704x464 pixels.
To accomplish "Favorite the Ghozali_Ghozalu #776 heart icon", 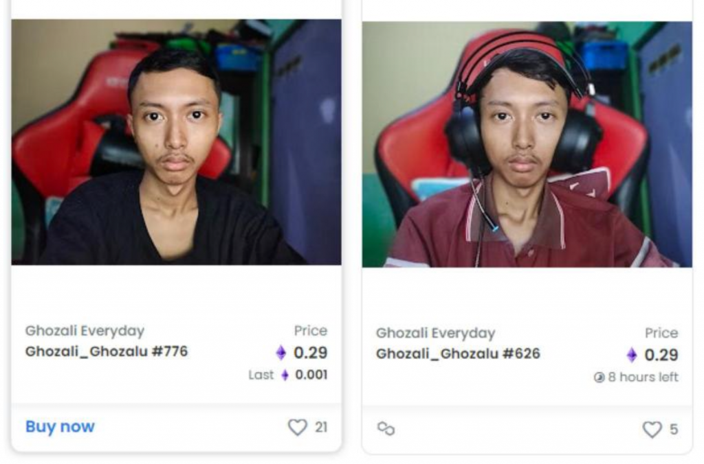I will (298, 427).
